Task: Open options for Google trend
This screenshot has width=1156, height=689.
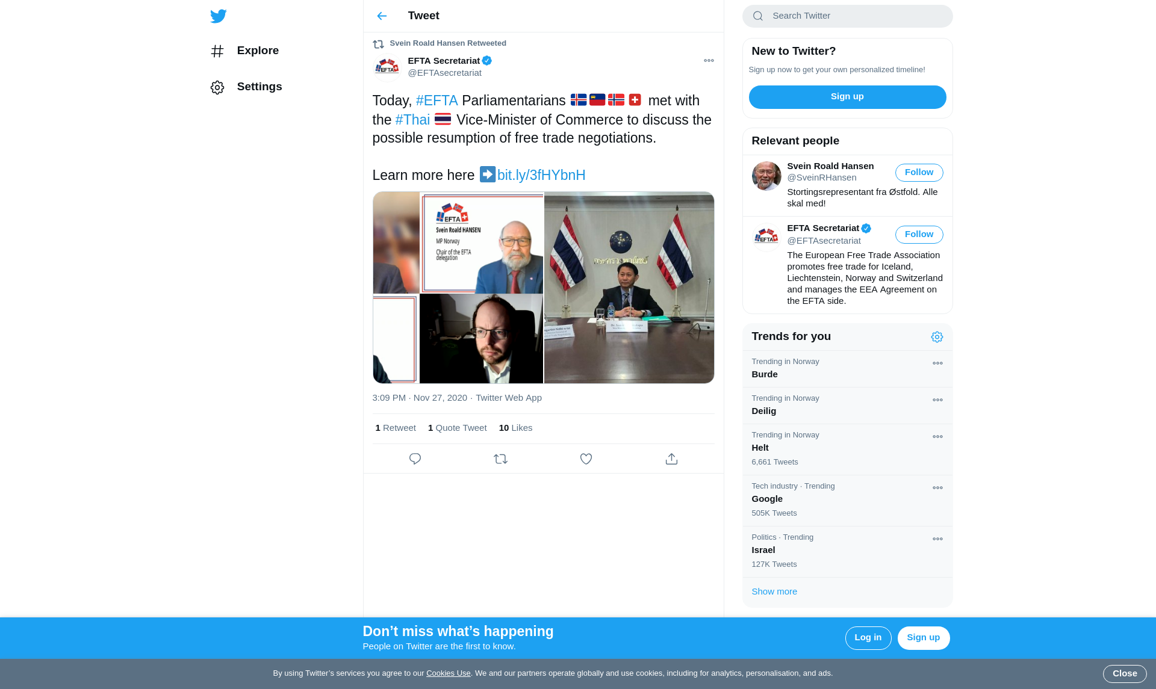Action: (x=937, y=487)
